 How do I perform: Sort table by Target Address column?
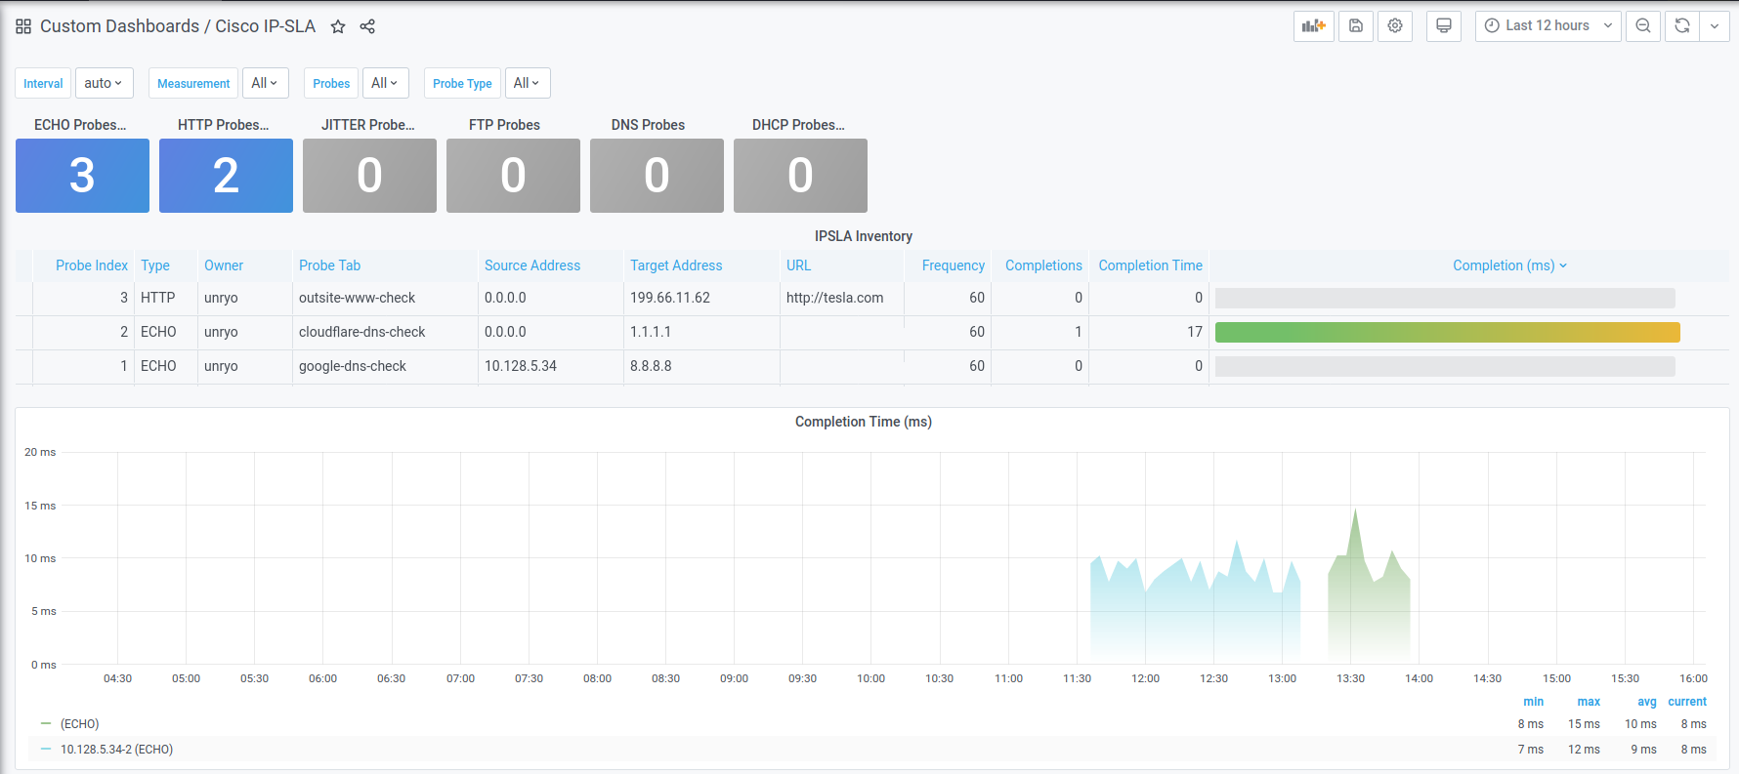(676, 265)
